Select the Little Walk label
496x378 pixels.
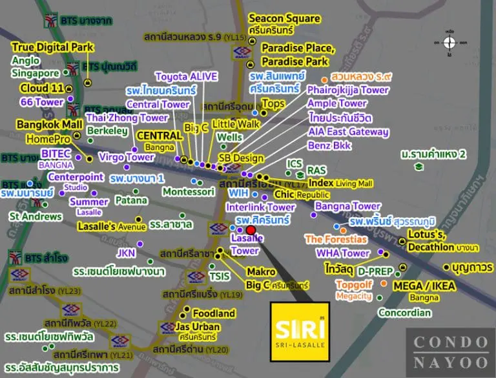click(x=236, y=124)
